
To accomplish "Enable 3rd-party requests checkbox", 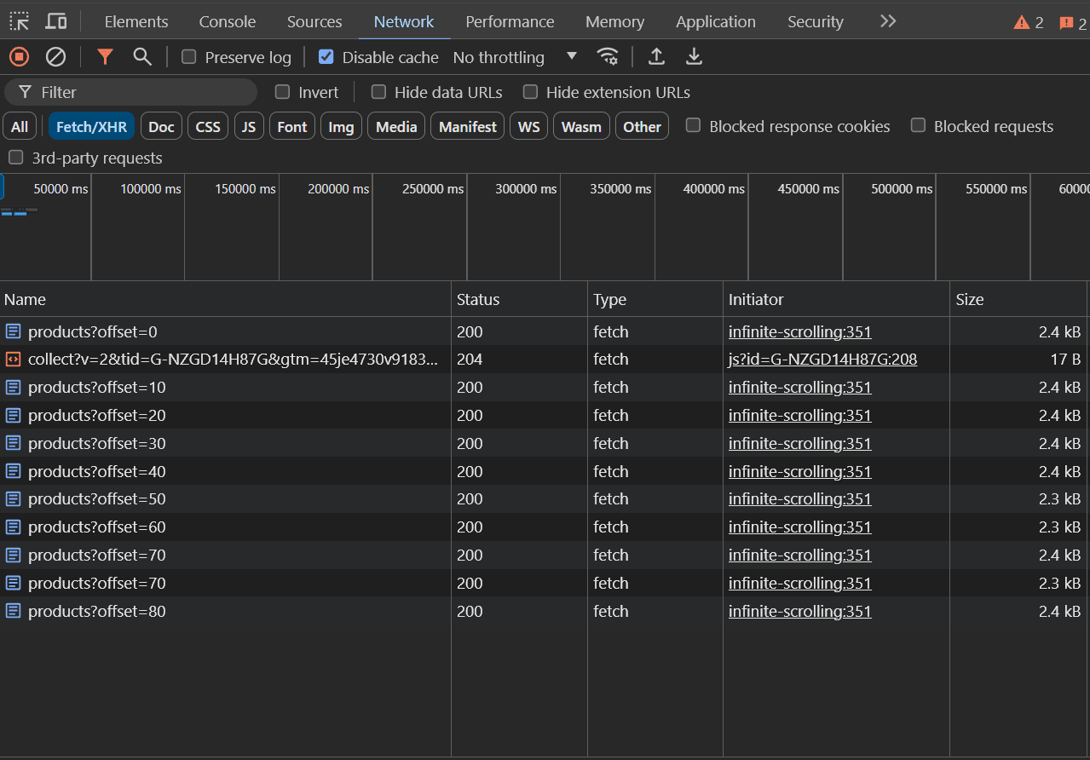I will [x=15, y=158].
